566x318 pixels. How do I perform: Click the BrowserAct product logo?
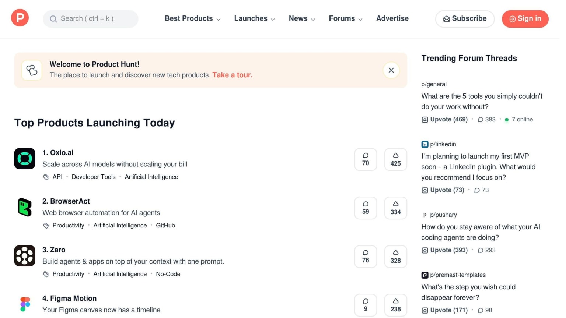click(25, 207)
